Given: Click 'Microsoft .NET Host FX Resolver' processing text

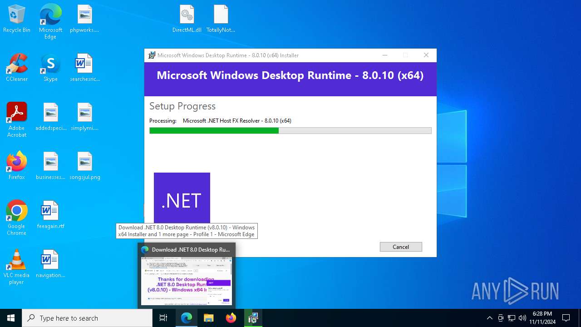Looking at the screenshot, I should (237, 121).
